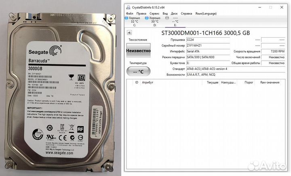Click the Прошивка field CC24
Screen dimensions: 291x176
208,40
